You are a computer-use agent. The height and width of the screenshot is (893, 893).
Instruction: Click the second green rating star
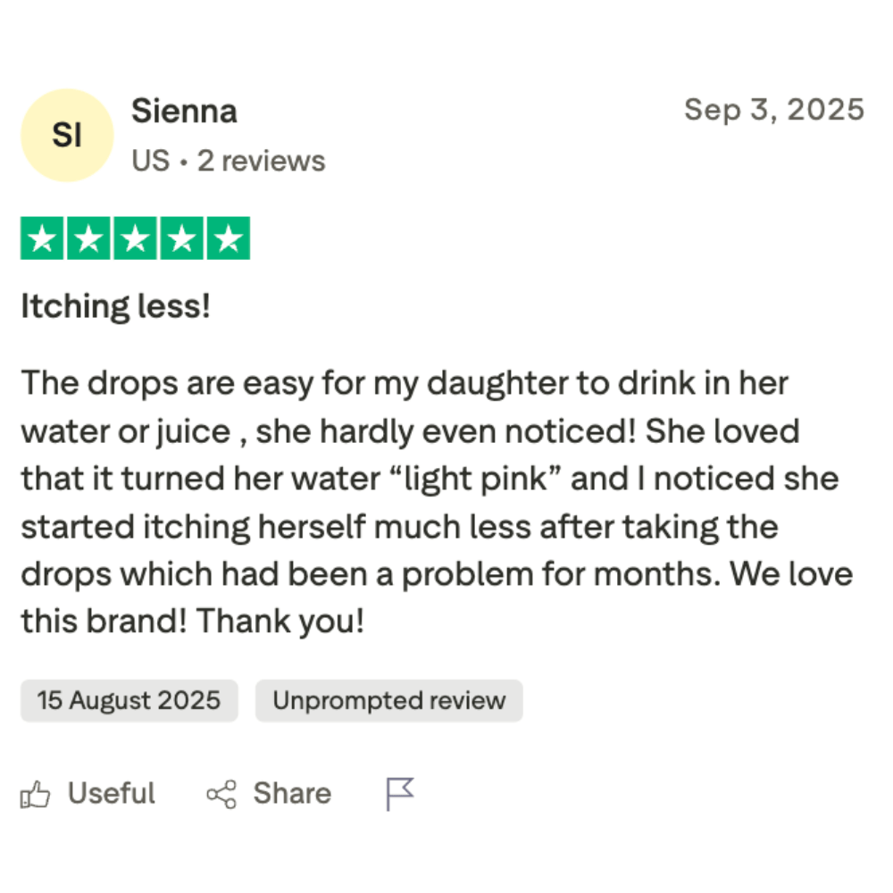coord(88,238)
